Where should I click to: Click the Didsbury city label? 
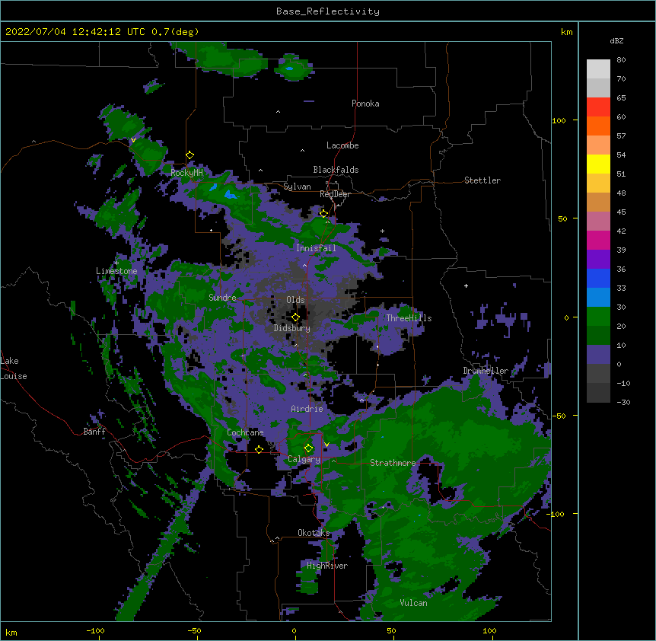(x=292, y=328)
